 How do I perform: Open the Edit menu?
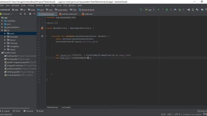point(2,5)
